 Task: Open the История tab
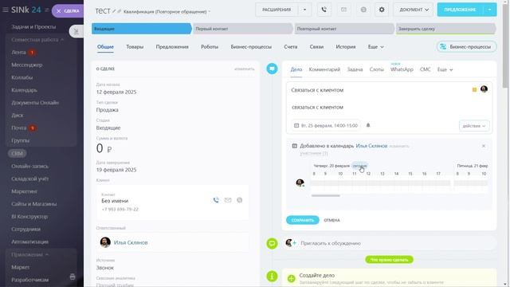[345, 47]
